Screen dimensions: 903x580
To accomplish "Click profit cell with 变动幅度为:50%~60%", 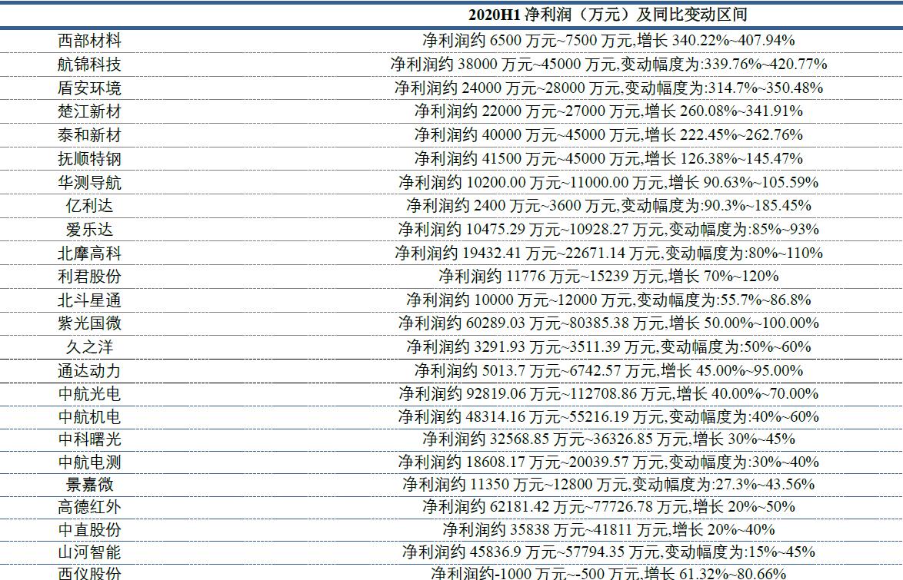I will click(608, 347).
